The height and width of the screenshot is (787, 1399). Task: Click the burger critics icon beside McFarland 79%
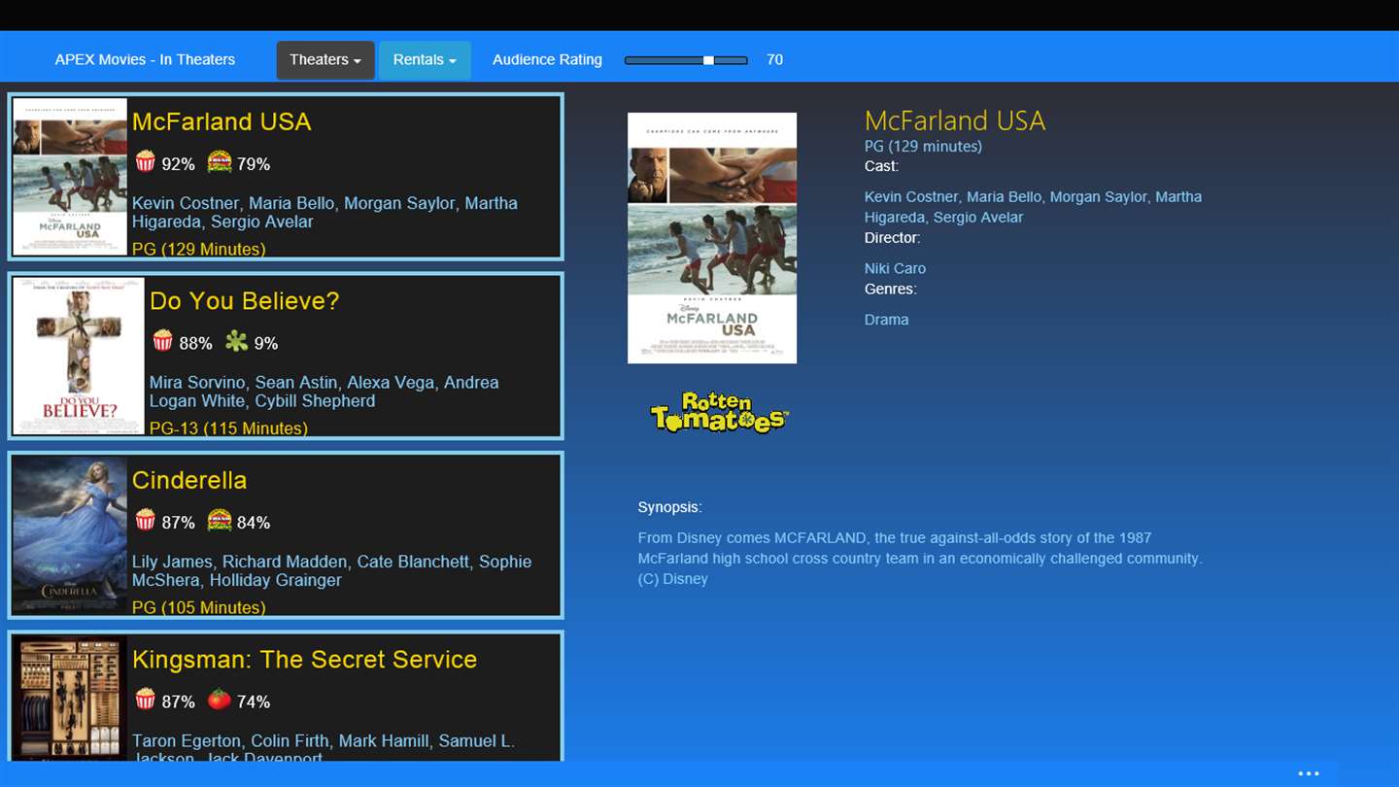point(220,162)
